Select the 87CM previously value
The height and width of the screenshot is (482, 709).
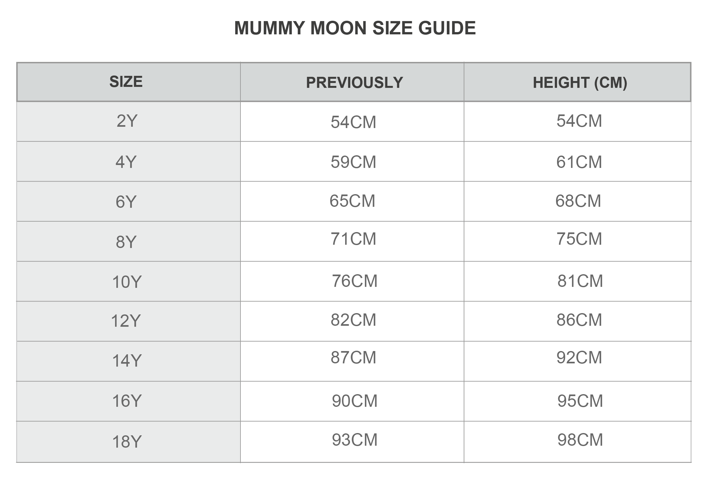pyautogui.click(x=353, y=358)
